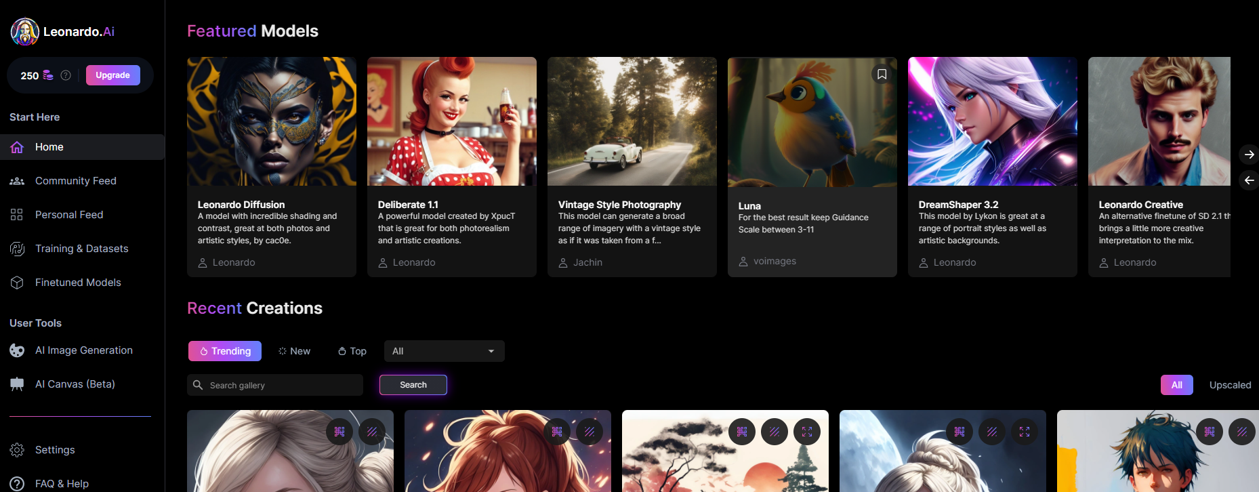Select the Trending filter
The height and width of the screenshot is (492, 1259).
(225, 351)
